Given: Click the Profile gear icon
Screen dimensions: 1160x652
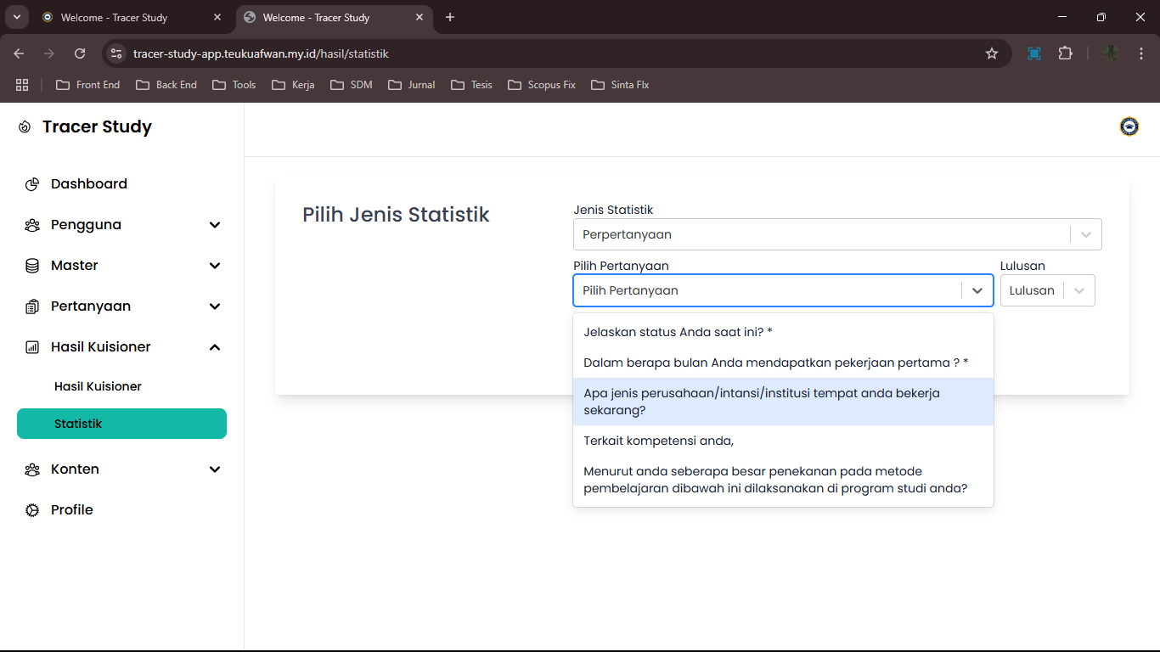Looking at the screenshot, I should click(x=32, y=510).
